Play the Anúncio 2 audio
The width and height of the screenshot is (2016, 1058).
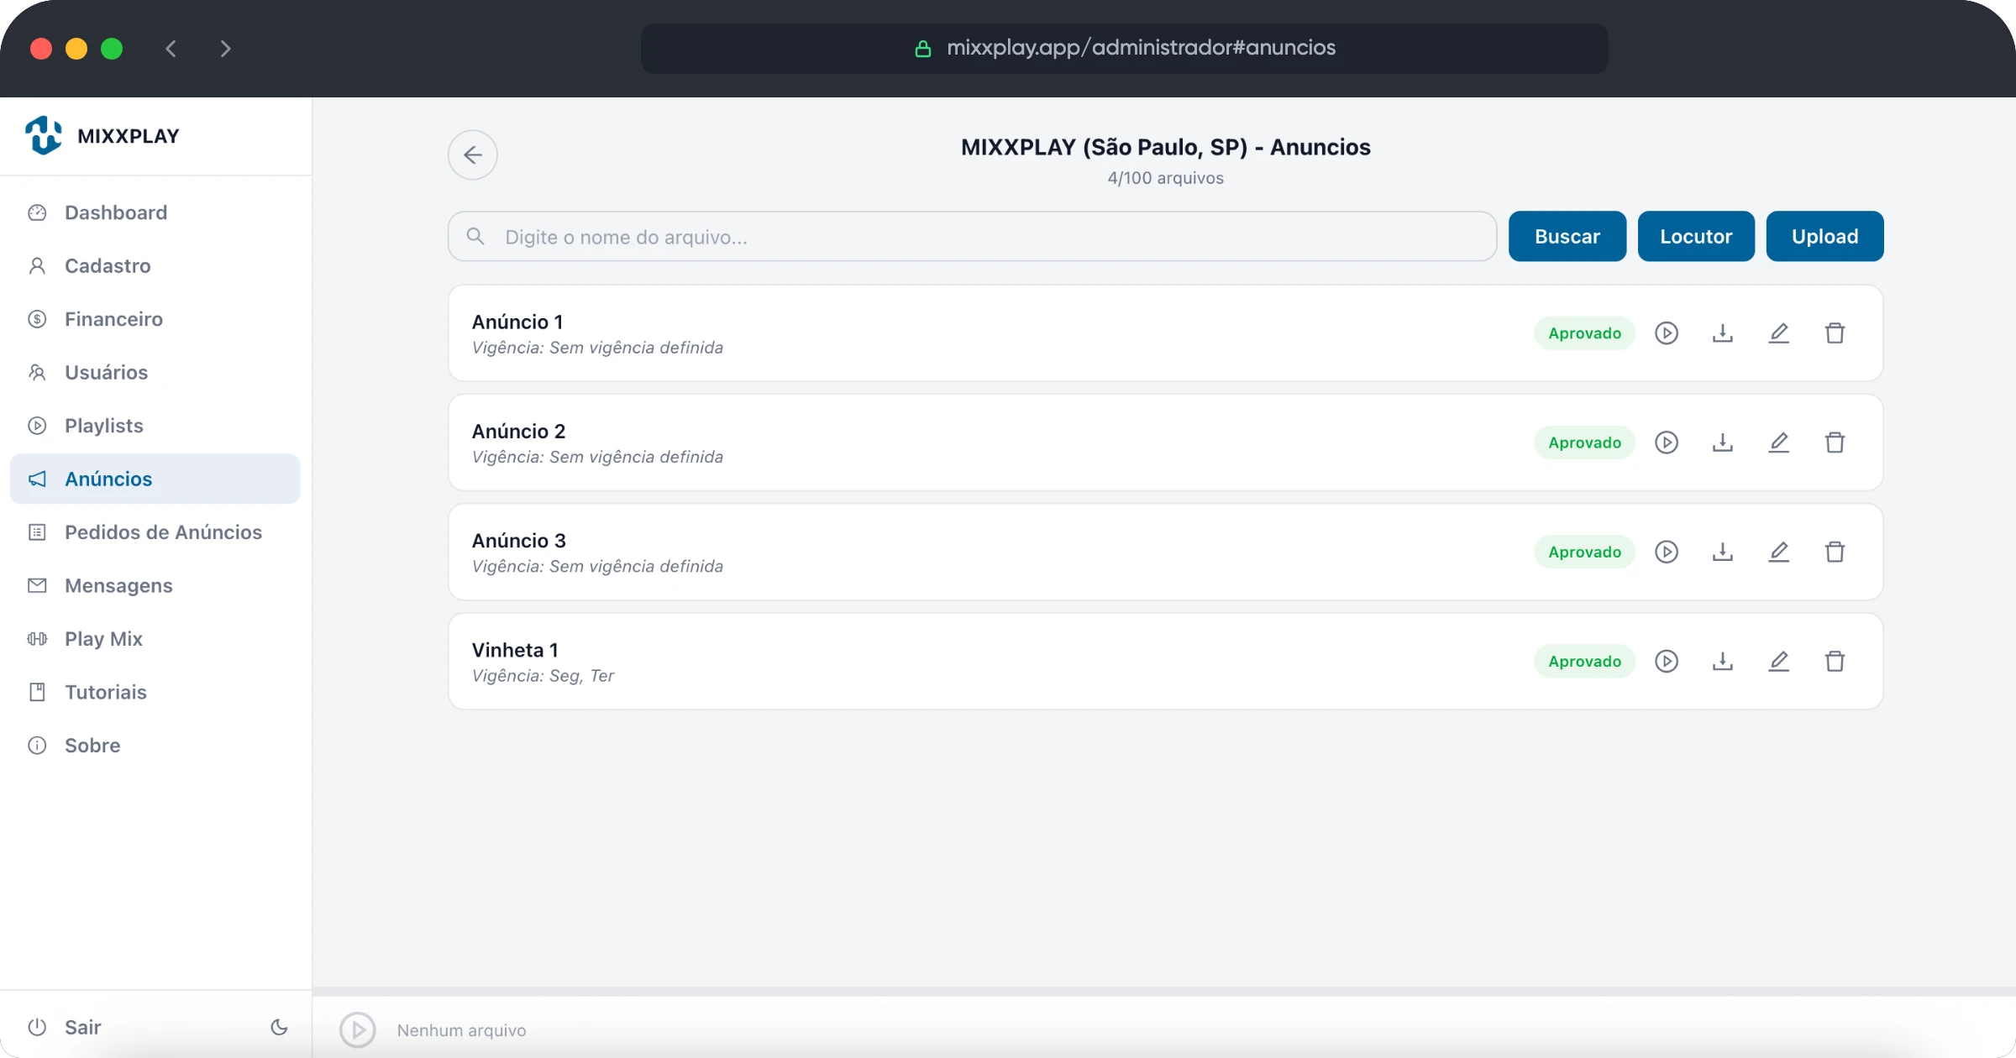[1667, 443]
